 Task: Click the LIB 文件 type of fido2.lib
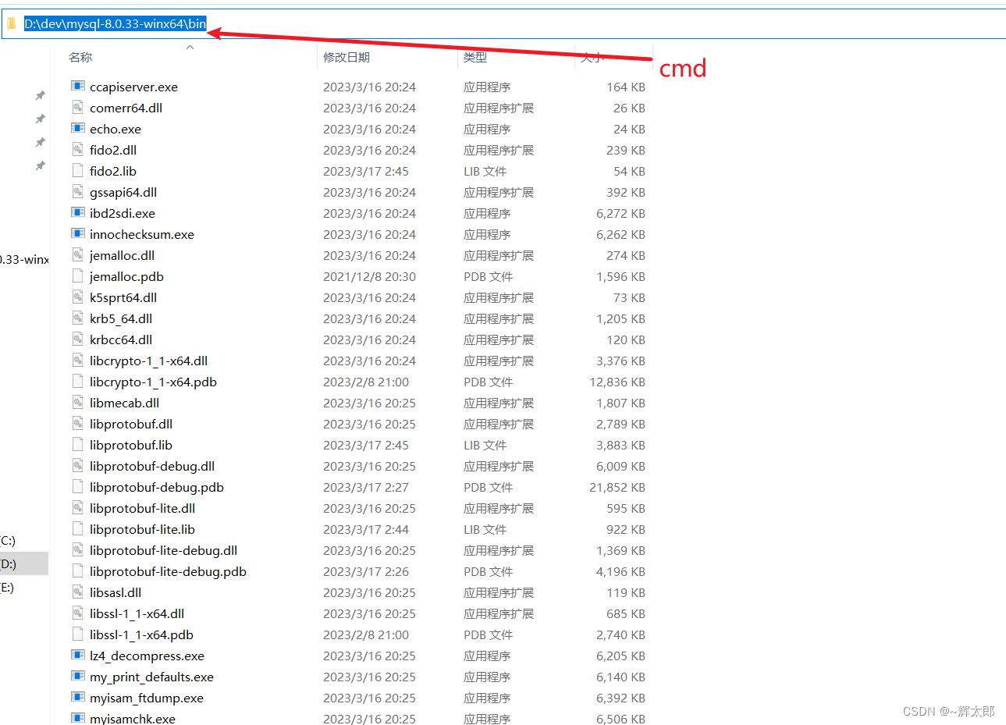click(485, 171)
